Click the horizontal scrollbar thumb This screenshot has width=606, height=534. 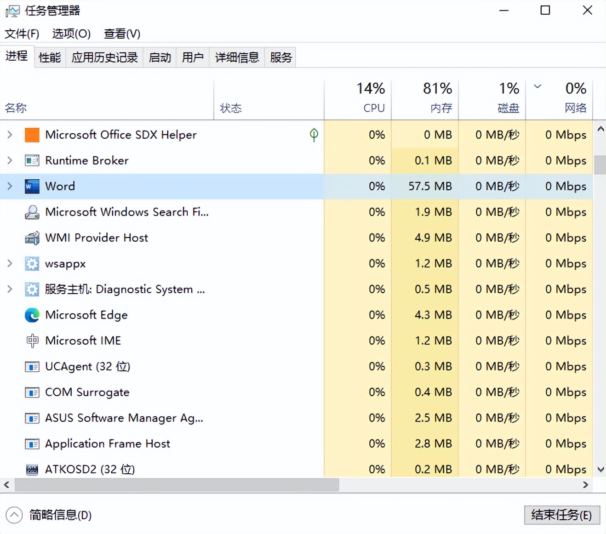(177, 485)
